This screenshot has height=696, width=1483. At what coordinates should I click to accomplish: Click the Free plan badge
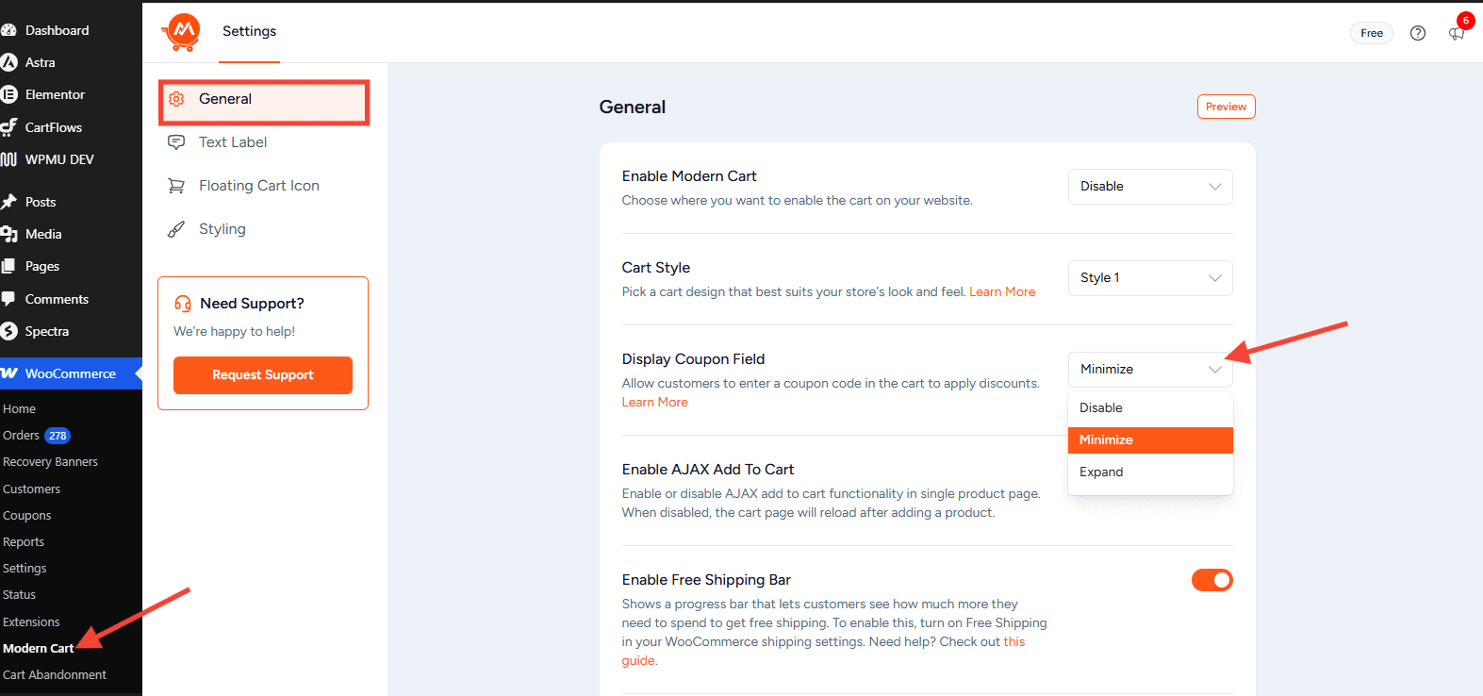(1372, 33)
